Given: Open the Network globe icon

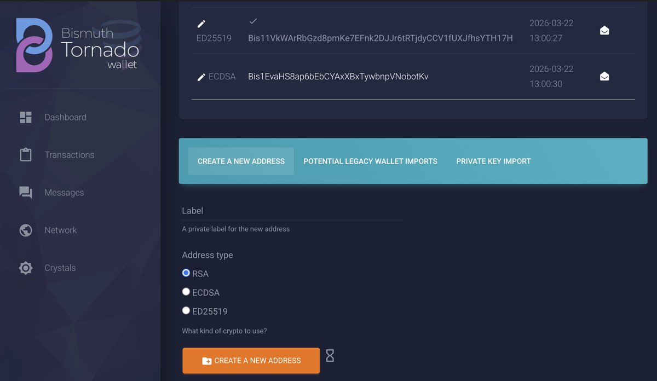Looking at the screenshot, I should (26, 230).
